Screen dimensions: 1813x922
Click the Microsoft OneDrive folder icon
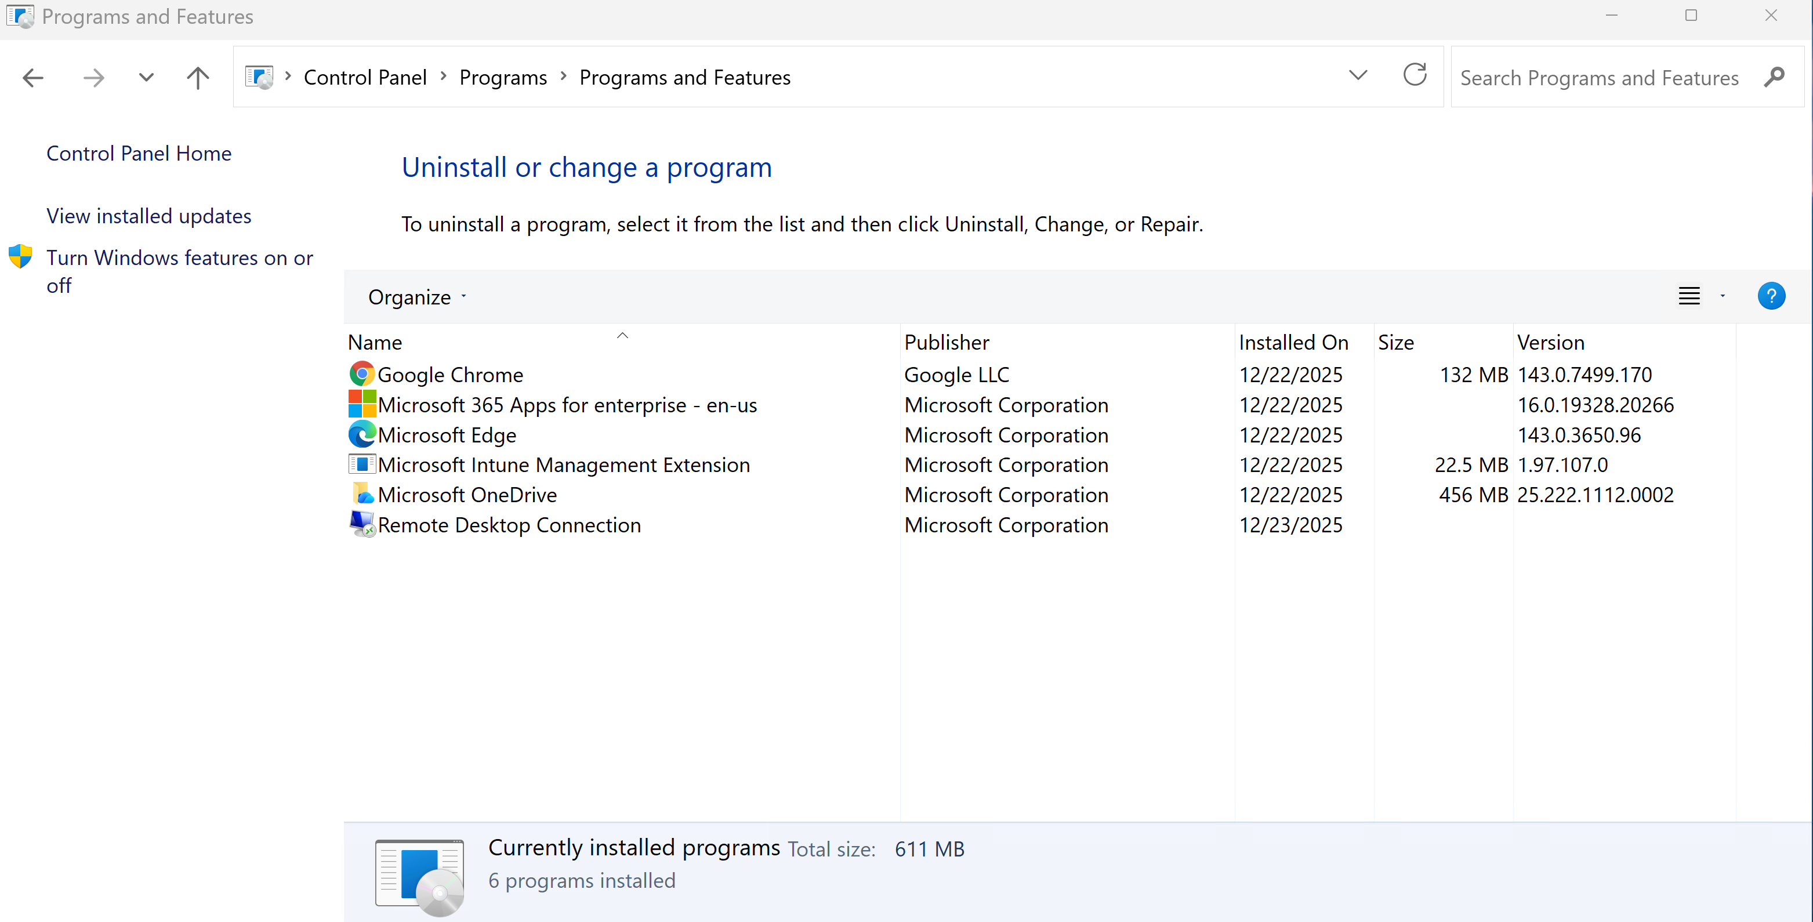[362, 494]
